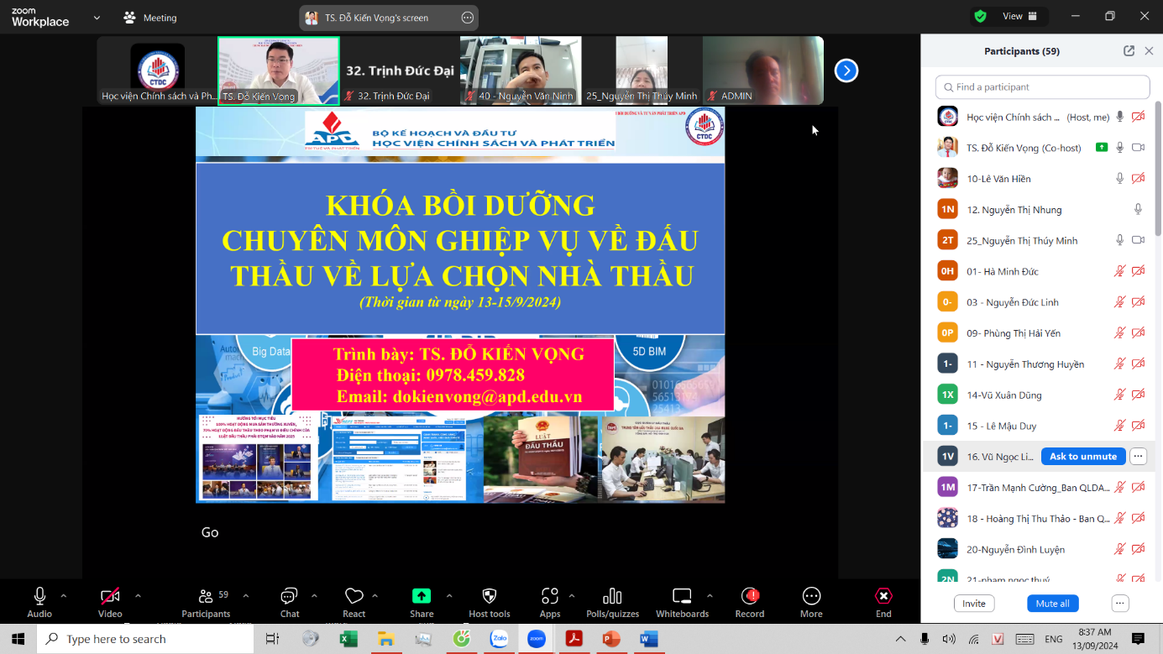Click Ask to unmute for Vũ Ngọc
Image resolution: width=1163 pixels, height=654 pixels.
1083,457
